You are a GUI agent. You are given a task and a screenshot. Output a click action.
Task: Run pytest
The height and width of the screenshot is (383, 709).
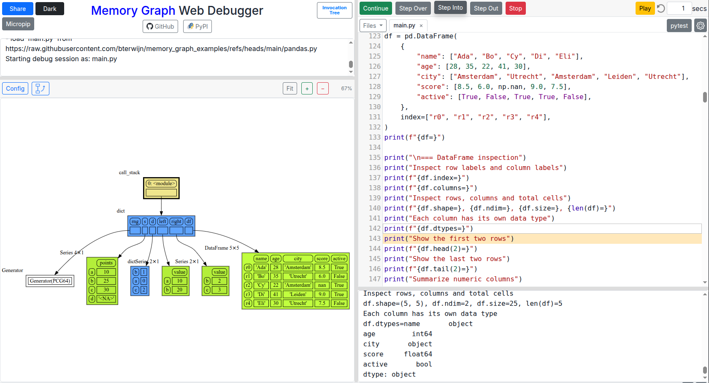679,26
